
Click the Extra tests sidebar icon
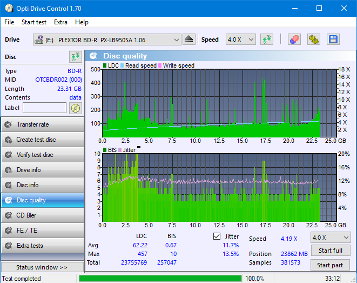point(9,246)
